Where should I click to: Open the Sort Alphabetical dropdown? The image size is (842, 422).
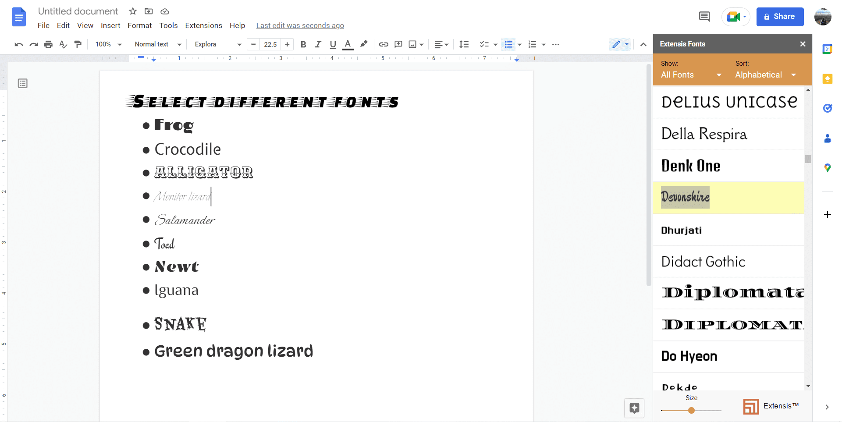coord(766,75)
